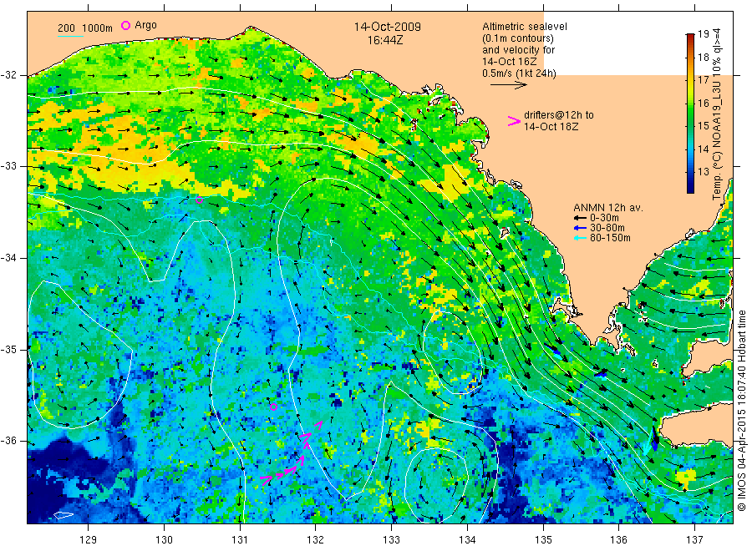Click the 'Altimetric sealevel' label
Image resolution: width=752 pixels, height=551 pixels.
point(524,27)
